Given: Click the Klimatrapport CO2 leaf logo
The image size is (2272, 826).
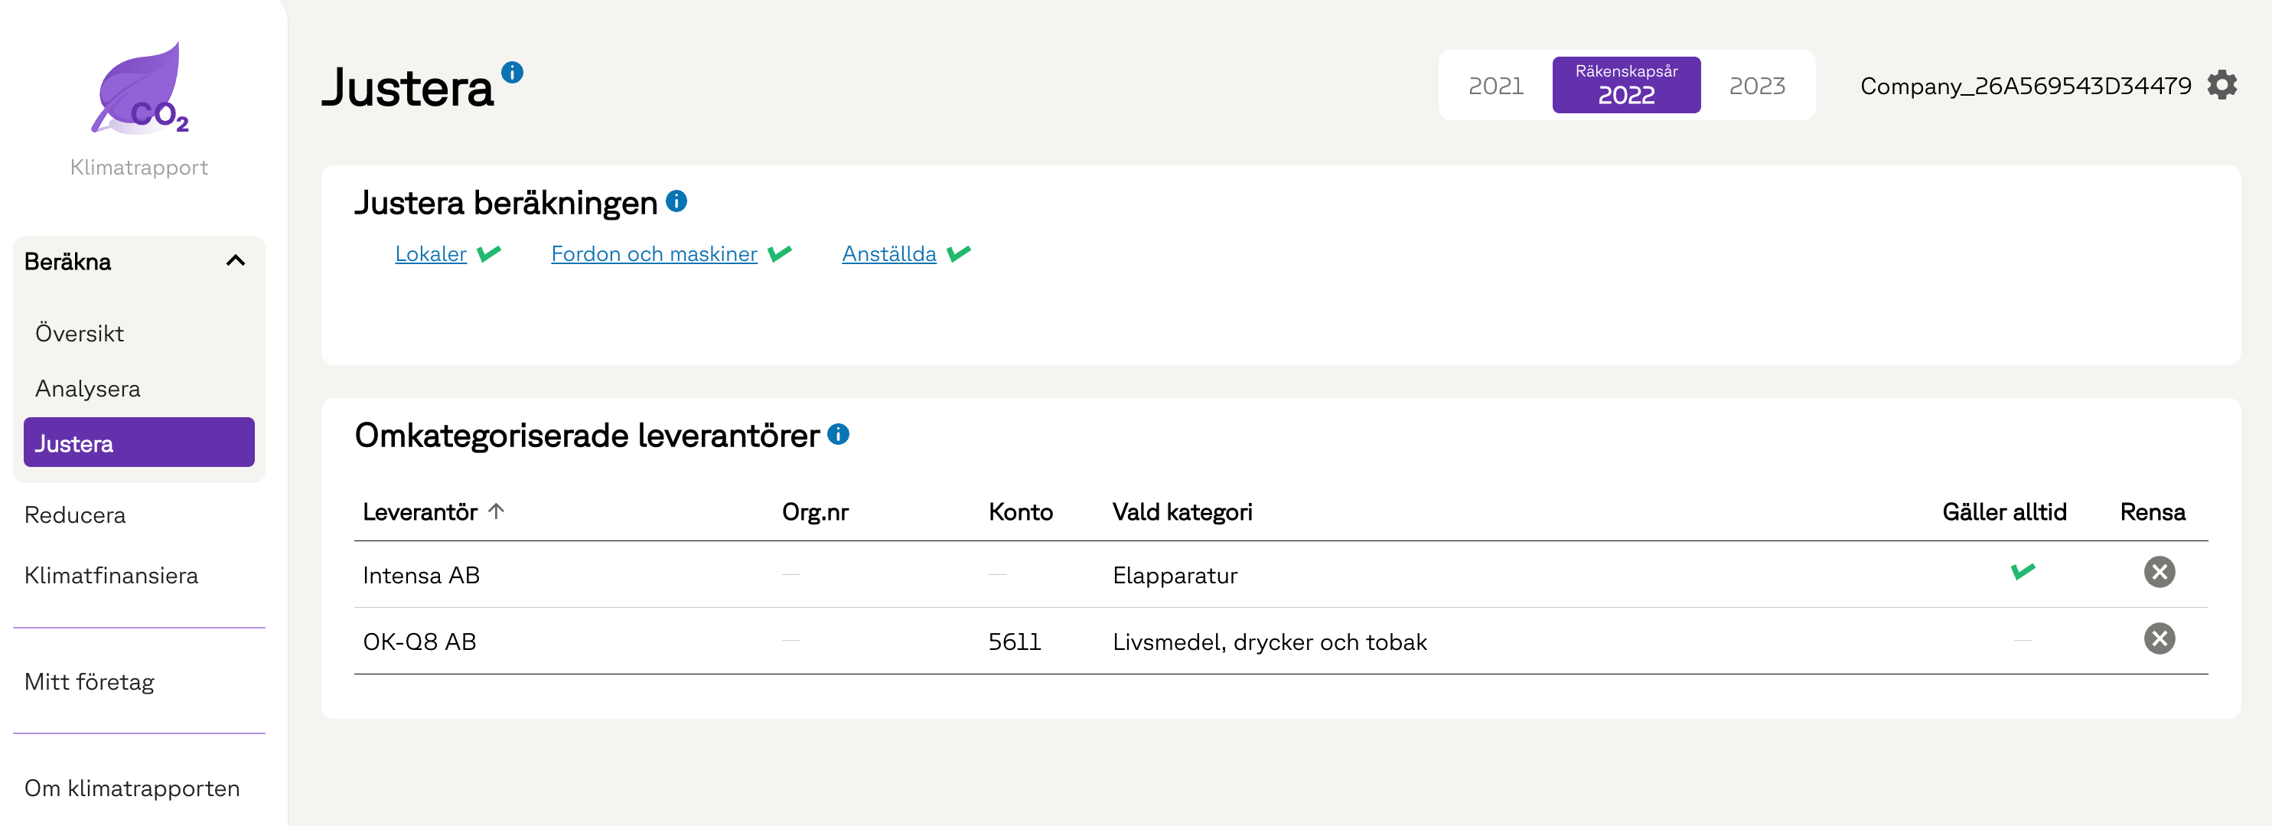Looking at the screenshot, I should [139, 89].
